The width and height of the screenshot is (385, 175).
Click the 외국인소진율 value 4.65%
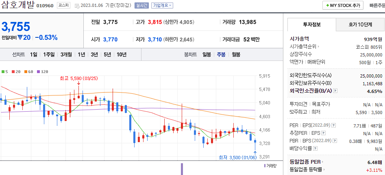[375, 91]
